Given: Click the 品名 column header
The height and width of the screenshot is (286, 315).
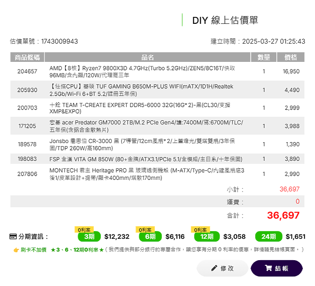Looking at the screenshot, I should click(x=148, y=57).
